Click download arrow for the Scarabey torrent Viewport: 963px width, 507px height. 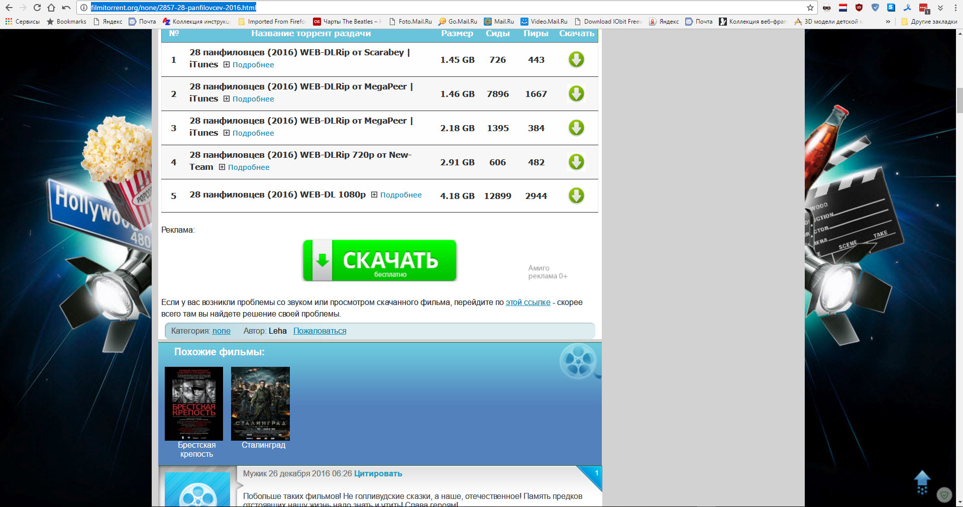pyautogui.click(x=576, y=59)
